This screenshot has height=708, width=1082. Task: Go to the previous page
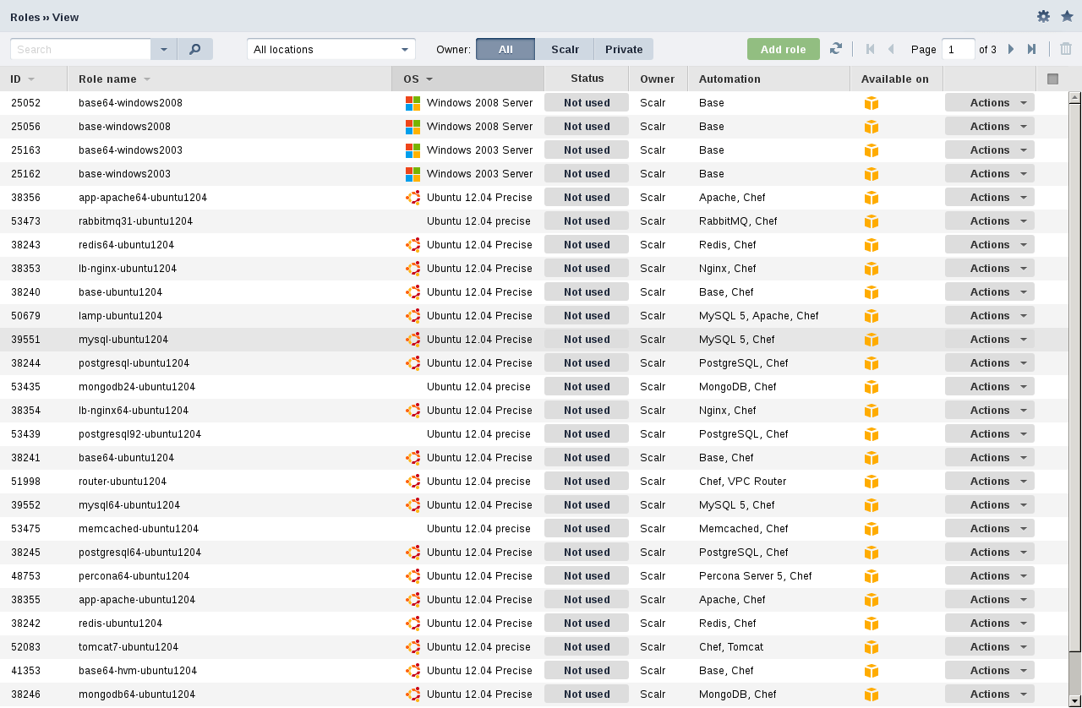(x=891, y=49)
